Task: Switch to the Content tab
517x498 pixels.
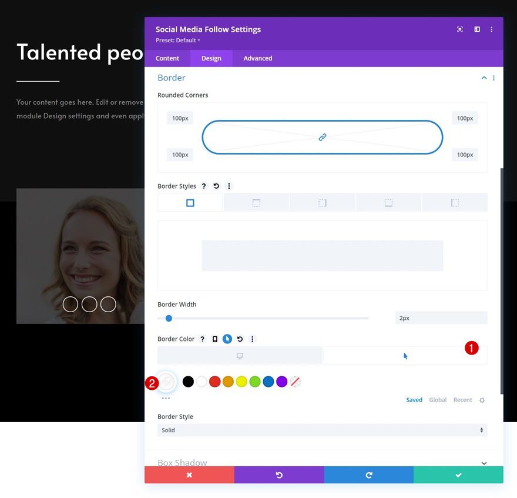Action: click(167, 58)
